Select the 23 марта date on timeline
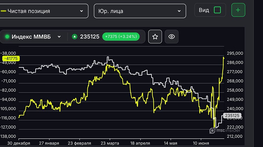The width and height of the screenshot is (263, 147). pyautogui.click(x=110, y=143)
